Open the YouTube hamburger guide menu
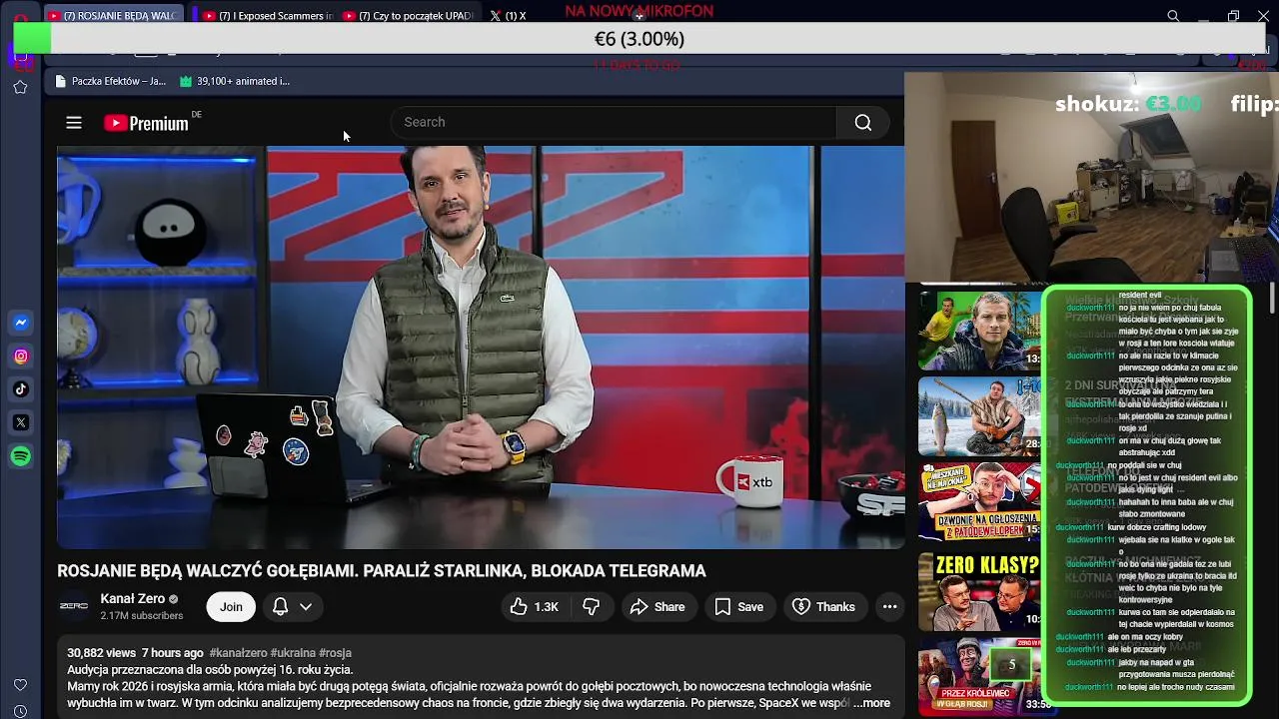 [73, 123]
